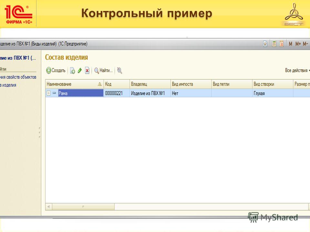This screenshot has width=310, height=232.
Task: Edit the current item with the green pencil icon
Action: 80,71
